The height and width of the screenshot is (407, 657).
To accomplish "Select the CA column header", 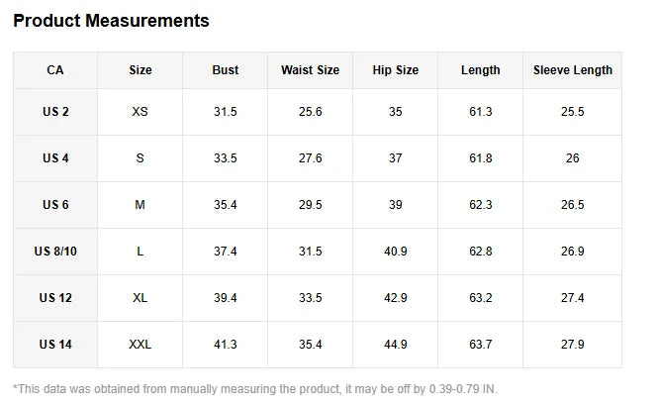I will point(55,70).
